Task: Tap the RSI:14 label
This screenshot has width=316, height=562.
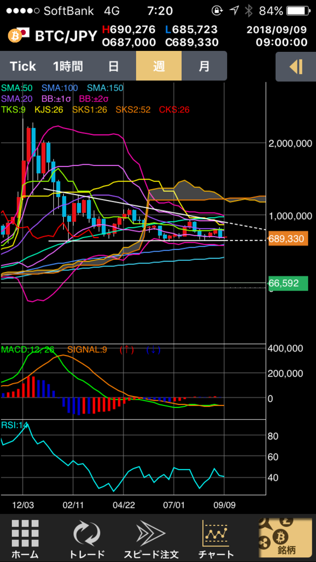Action: [14, 425]
